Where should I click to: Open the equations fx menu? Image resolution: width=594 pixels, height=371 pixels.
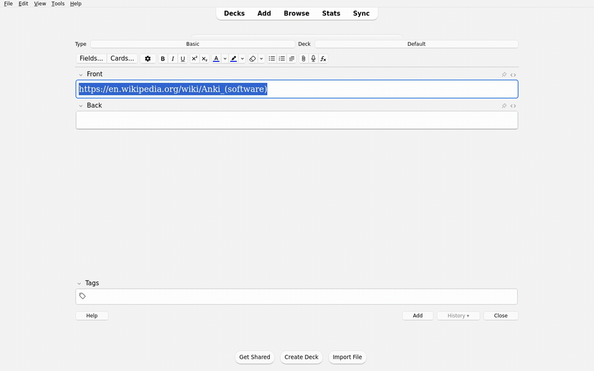coord(323,59)
